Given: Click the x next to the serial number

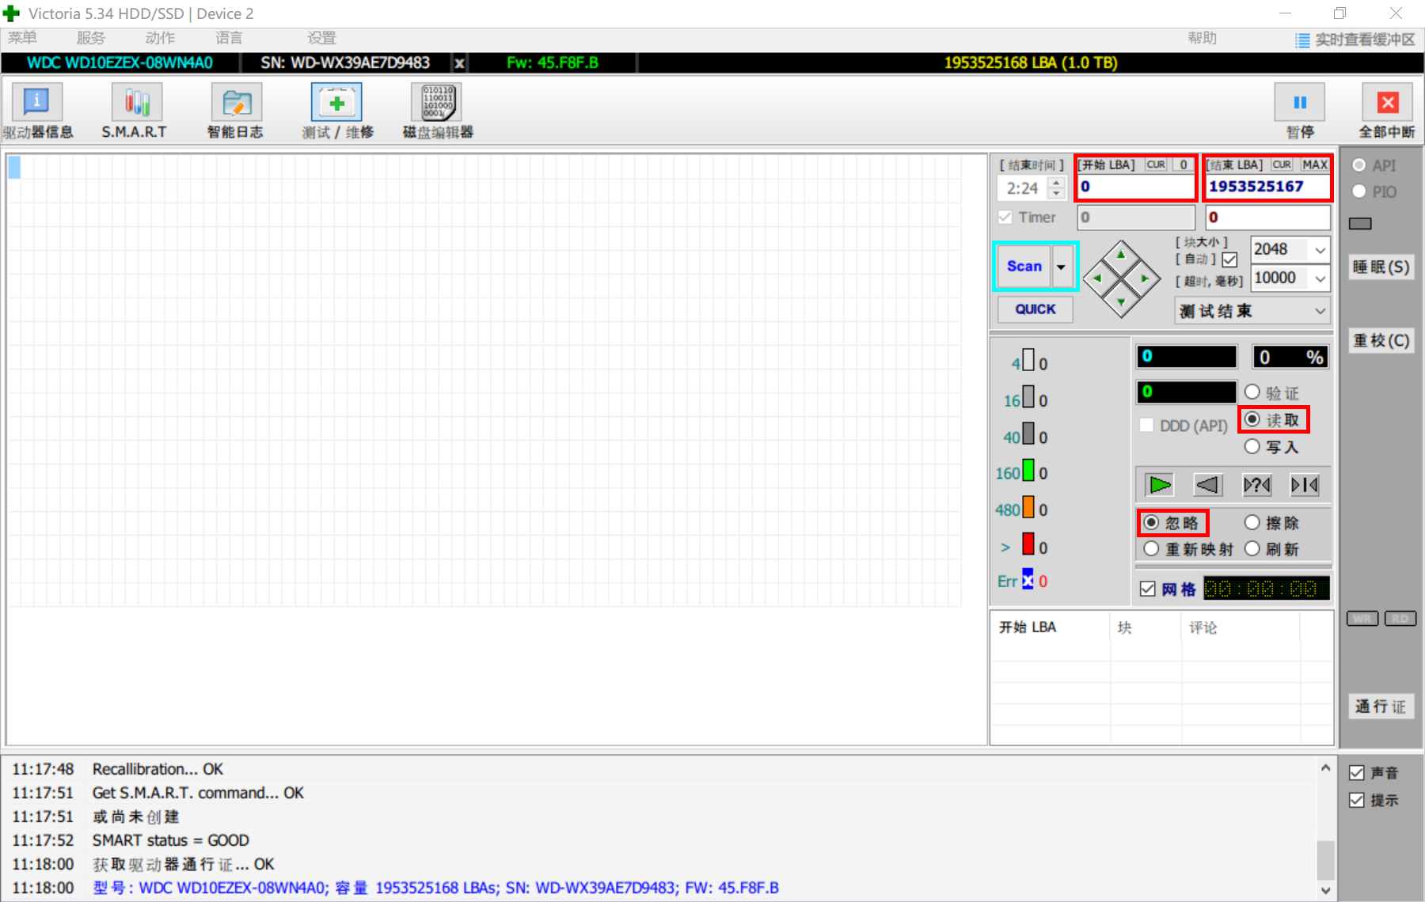Looking at the screenshot, I should [459, 63].
